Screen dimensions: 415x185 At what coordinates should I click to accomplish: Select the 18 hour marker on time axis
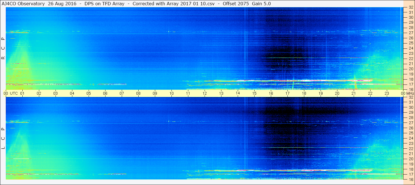coord(304,93)
